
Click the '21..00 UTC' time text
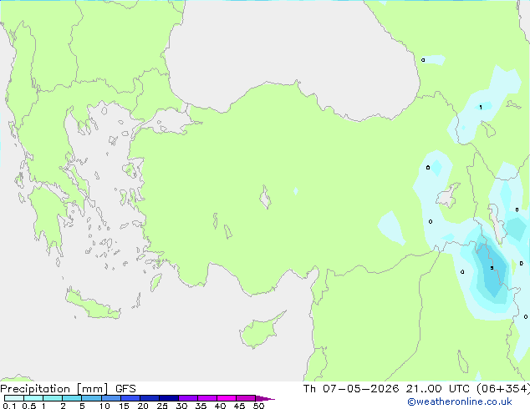pyautogui.click(x=438, y=389)
